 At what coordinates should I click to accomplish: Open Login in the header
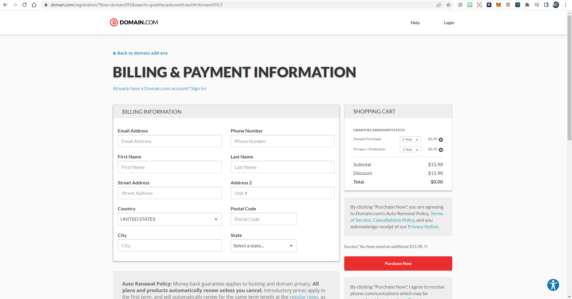(449, 23)
